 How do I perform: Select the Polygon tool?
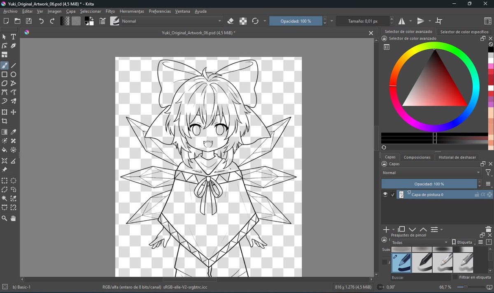5,83
